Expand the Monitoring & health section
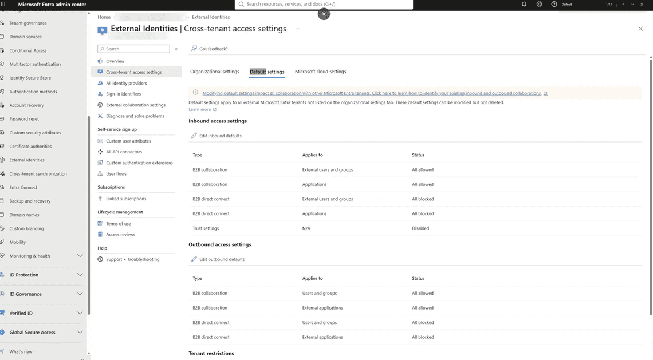Viewport: 653px width, 360px height. 80,256
